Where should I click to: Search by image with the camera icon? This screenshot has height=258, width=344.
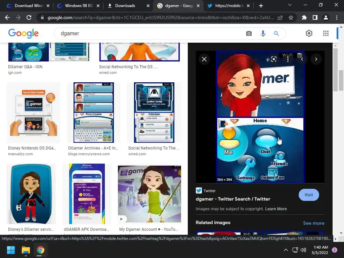coord(249,34)
